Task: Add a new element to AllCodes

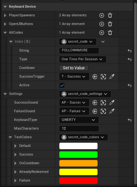Action: 102,33
